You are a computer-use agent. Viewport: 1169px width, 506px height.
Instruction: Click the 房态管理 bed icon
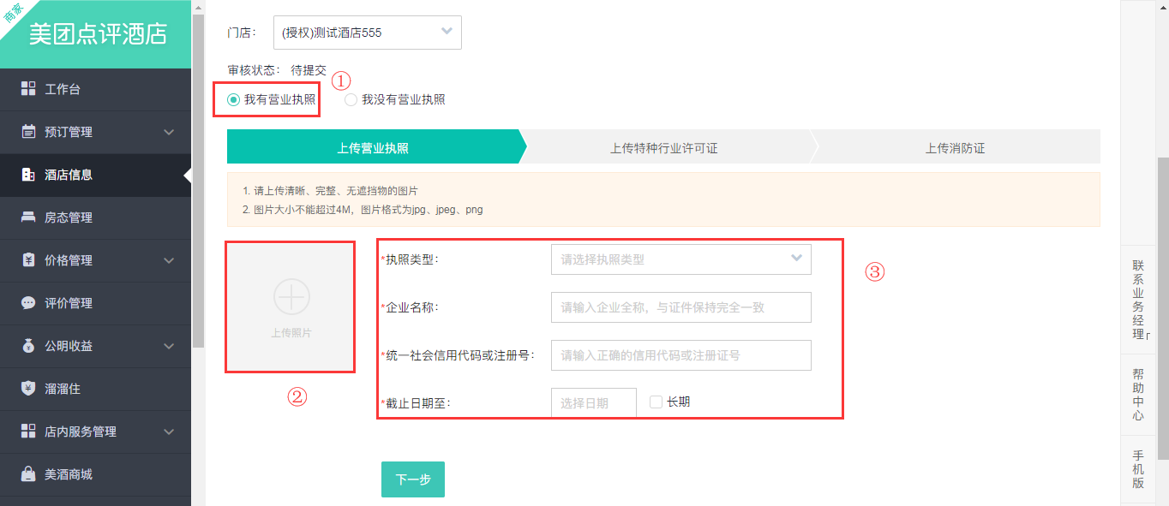tap(28, 217)
